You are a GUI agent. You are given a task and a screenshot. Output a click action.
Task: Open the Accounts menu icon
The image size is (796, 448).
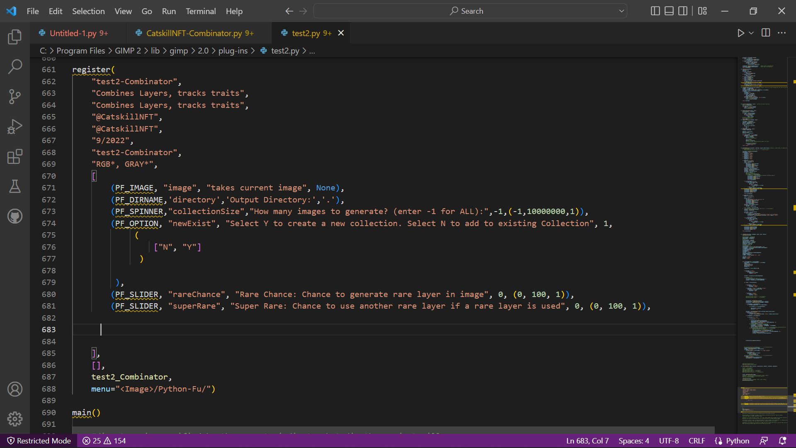[x=15, y=389]
